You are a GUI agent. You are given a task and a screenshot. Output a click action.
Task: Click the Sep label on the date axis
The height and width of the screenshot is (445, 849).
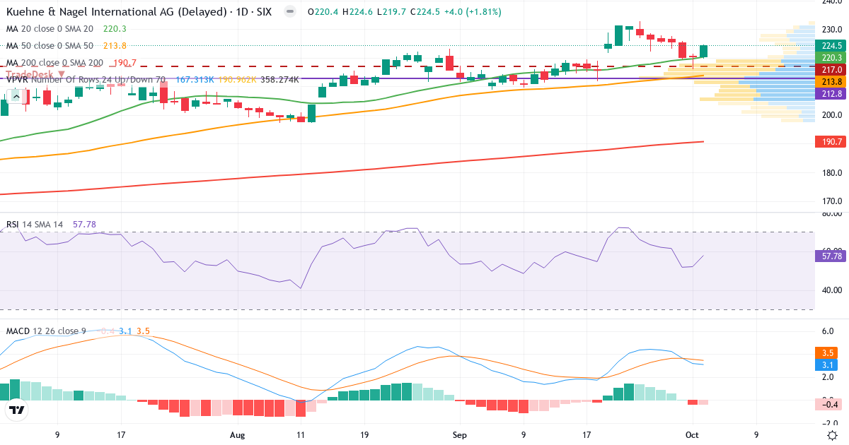coord(460,435)
